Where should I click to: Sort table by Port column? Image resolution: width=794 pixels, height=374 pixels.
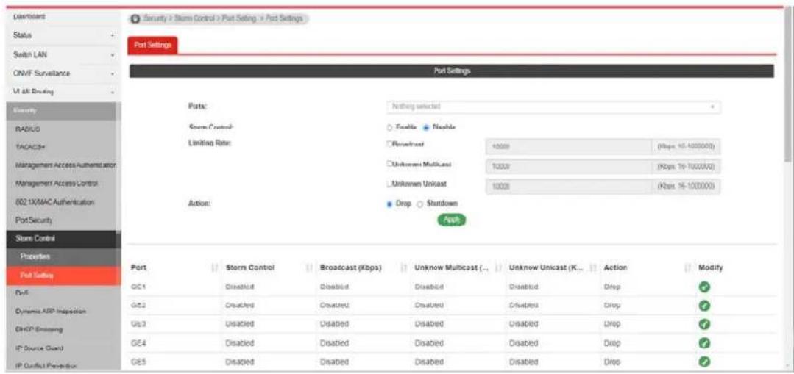pyautogui.click(x=213, y=268)
